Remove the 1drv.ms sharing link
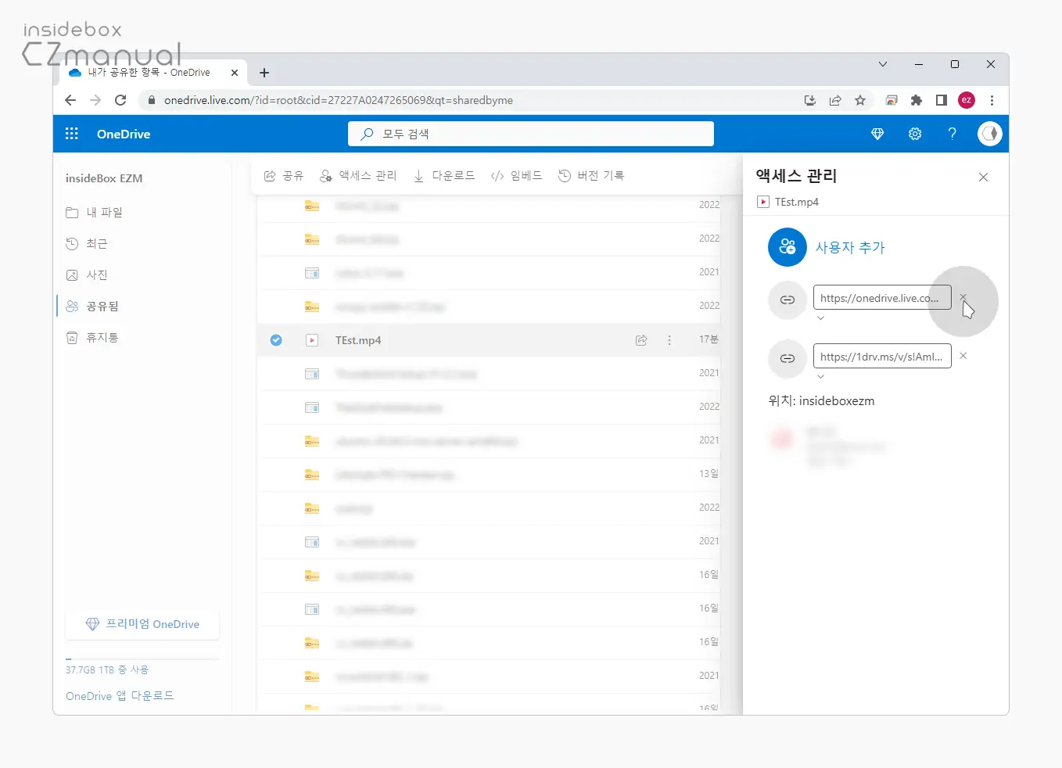This screenshot has height=768, width=1062. pos(963,356)
